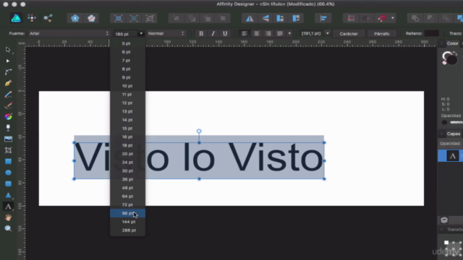
Task: Click the font size 185 pt field
Action: point(126,34)
